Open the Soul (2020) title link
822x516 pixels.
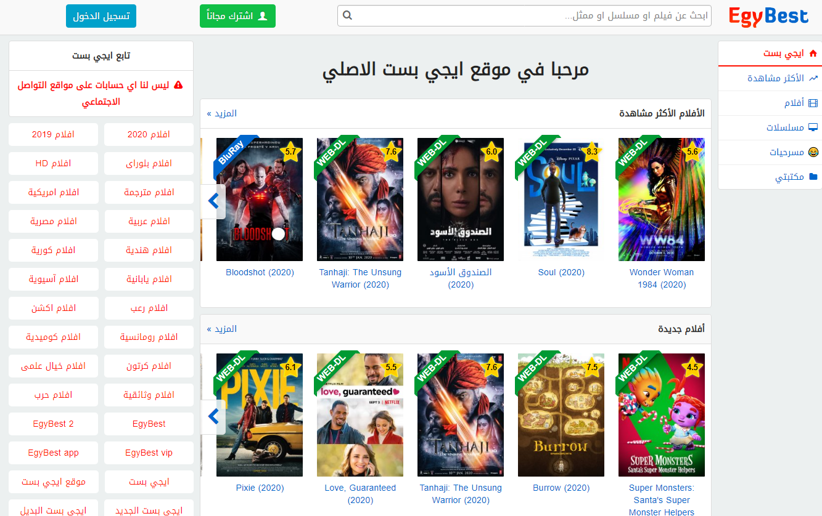click(x=561, y=272)
